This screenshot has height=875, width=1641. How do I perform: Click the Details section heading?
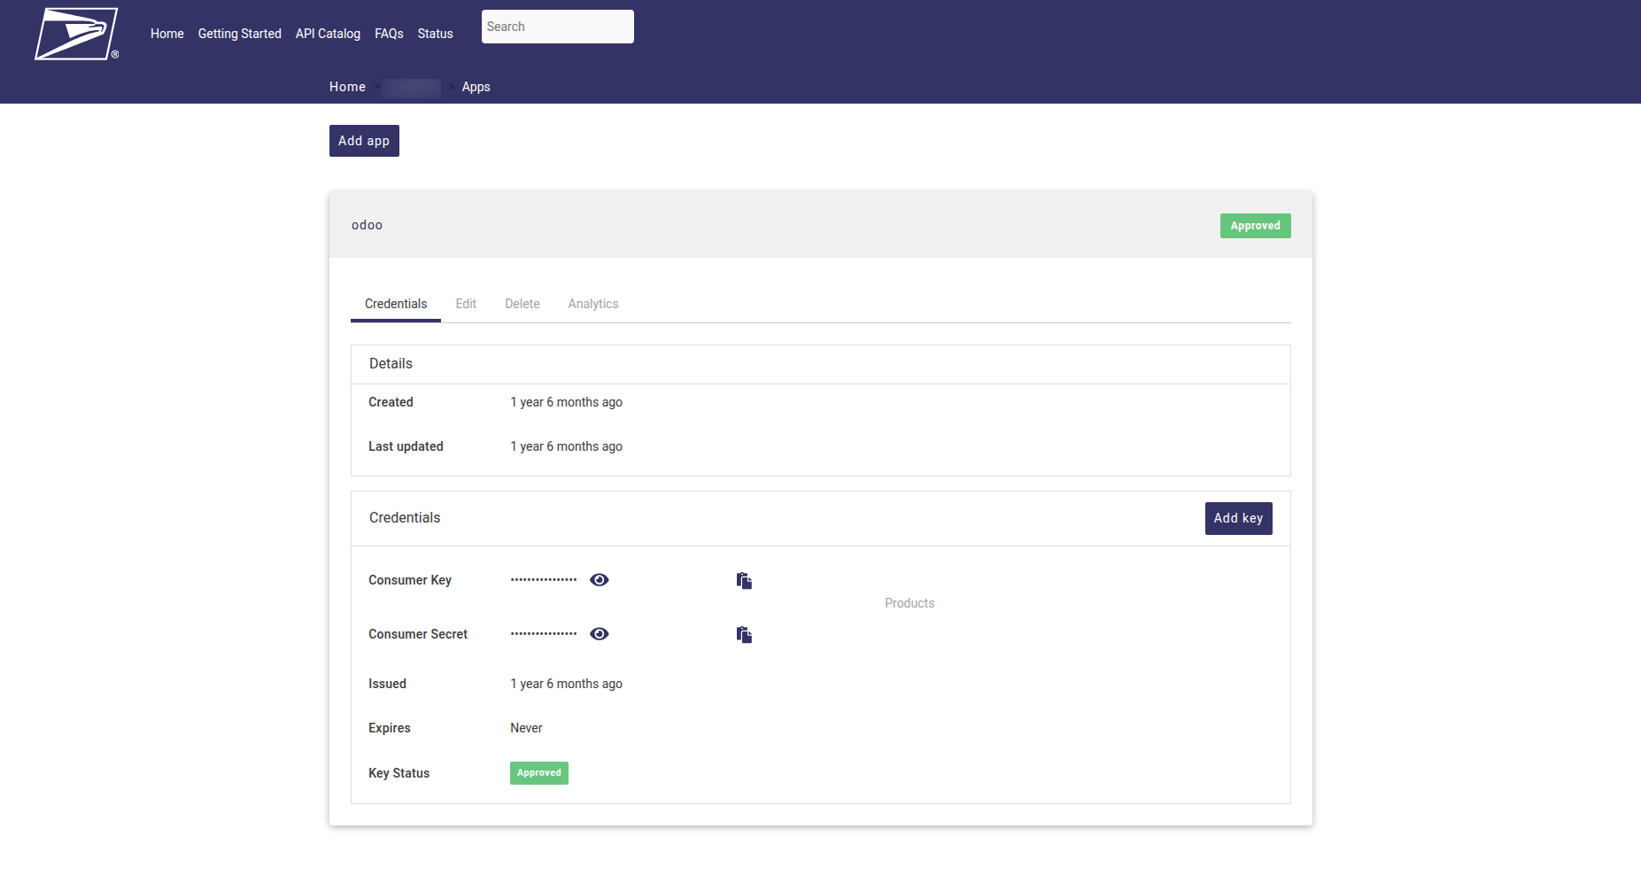tap(391, 364)
